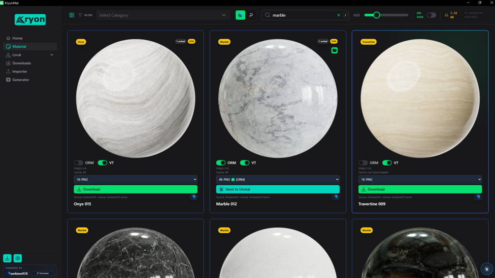Collapse the sidebar with the panel icon
Screen dimensions: 495x278
point(71,15)
